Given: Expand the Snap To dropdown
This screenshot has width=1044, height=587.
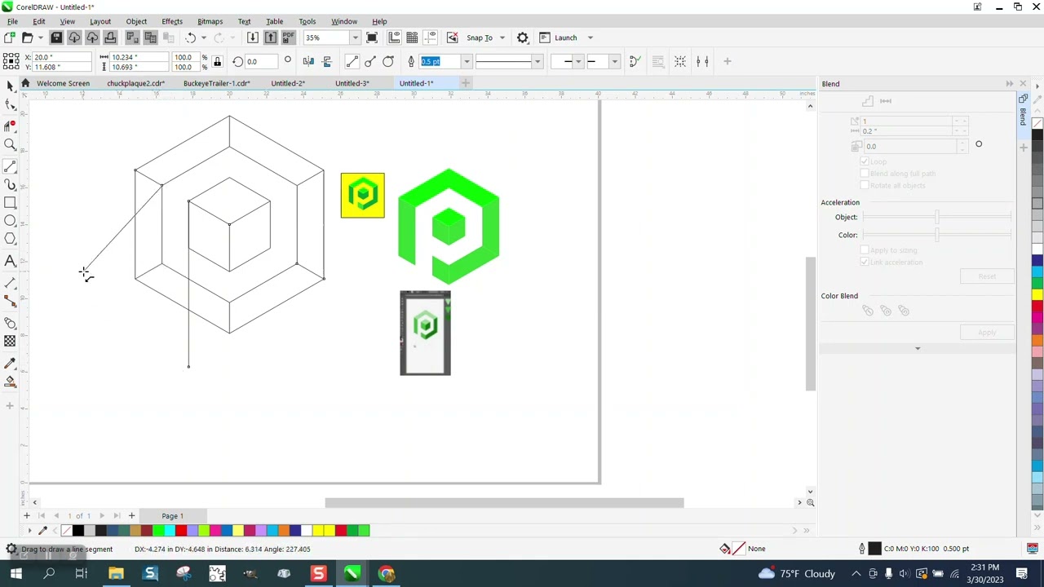Looking at the screenshot, I should [x=502, y=38].
